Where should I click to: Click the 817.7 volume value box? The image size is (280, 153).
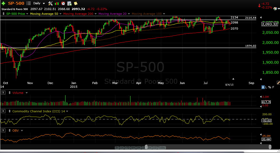click(x=266, y=102)
